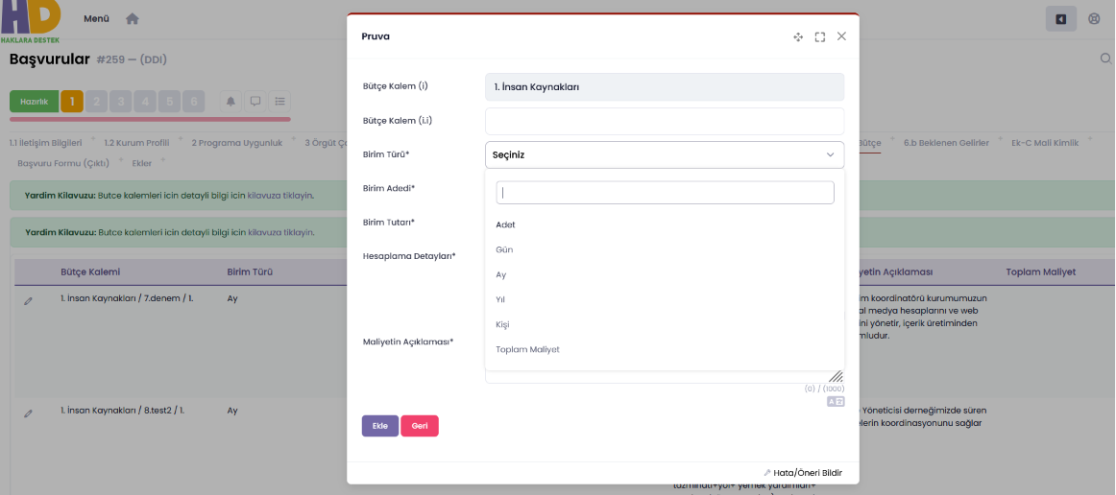Viewport: 1116px width, 495px height.
Task: Click the Birim Türü column header in the table
Action: click(x=251, y=272)
